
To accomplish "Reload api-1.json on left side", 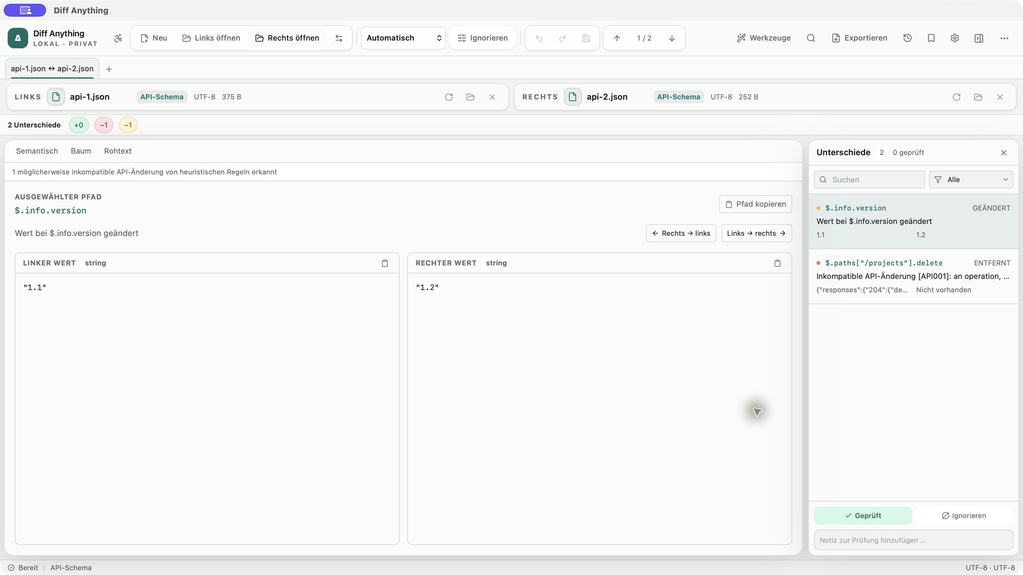I will (x=449, y=97).
